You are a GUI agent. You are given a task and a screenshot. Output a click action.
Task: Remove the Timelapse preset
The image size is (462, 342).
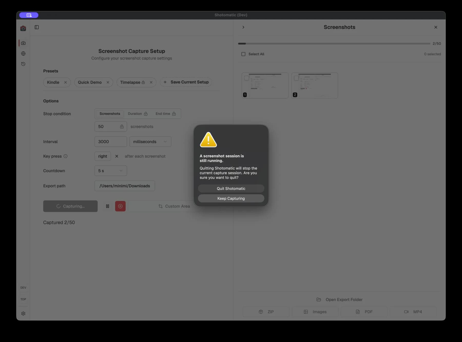coord(151,82)
